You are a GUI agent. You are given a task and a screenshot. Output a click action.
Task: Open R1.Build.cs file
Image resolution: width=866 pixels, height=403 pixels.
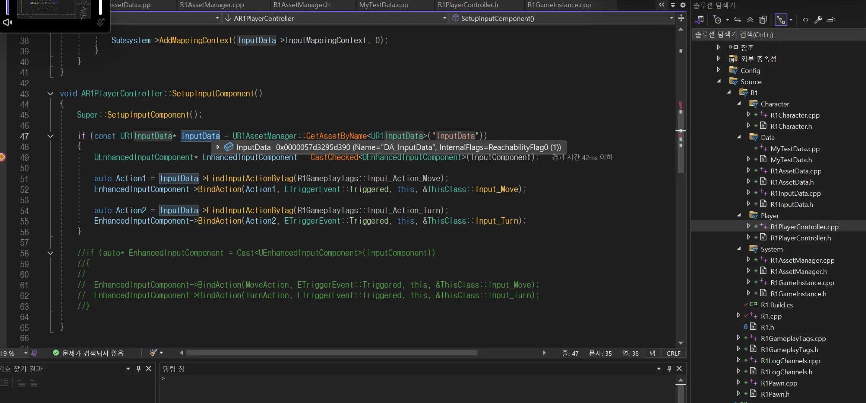[x=777, y=305]
